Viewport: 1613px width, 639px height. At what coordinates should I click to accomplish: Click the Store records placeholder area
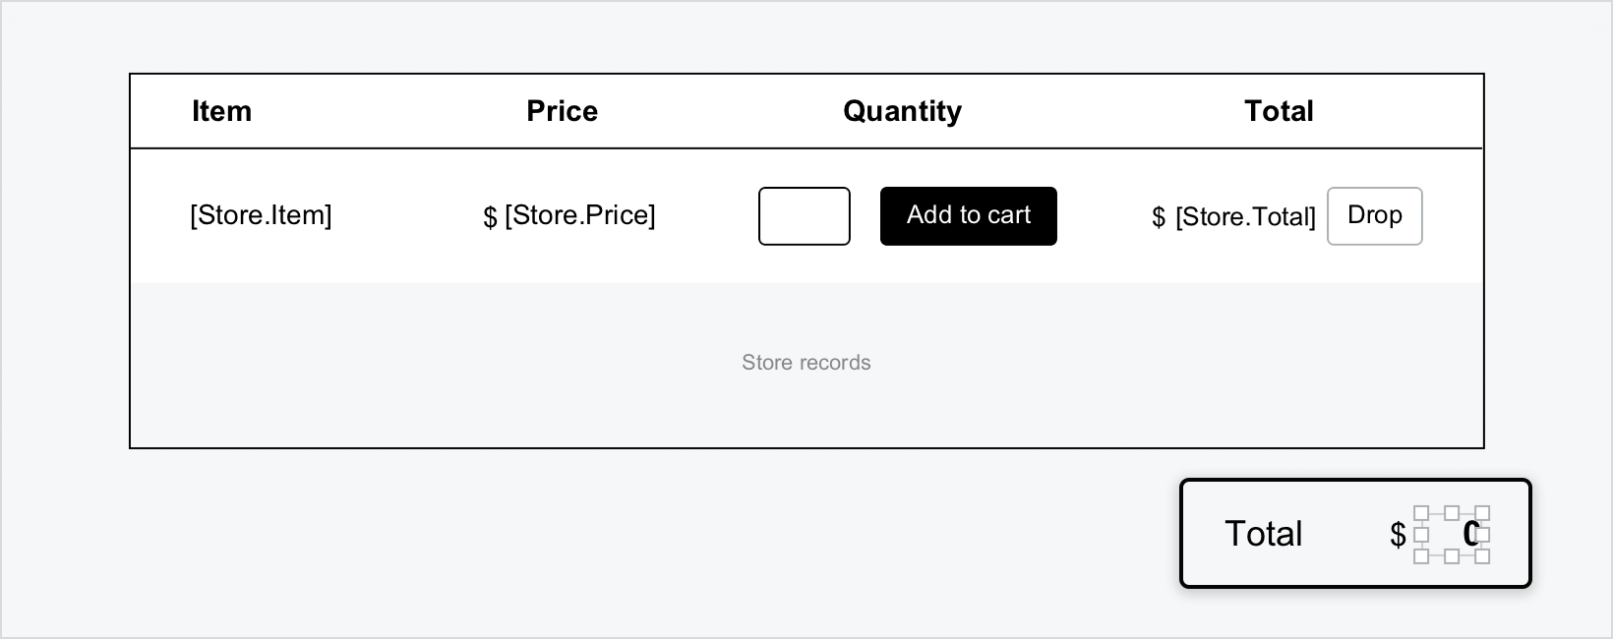tap(806, 363)
